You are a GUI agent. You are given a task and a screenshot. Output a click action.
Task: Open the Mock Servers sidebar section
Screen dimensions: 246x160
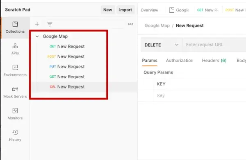coord(15,92)
